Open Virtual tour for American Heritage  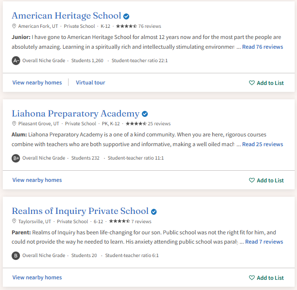pos(90,83)
